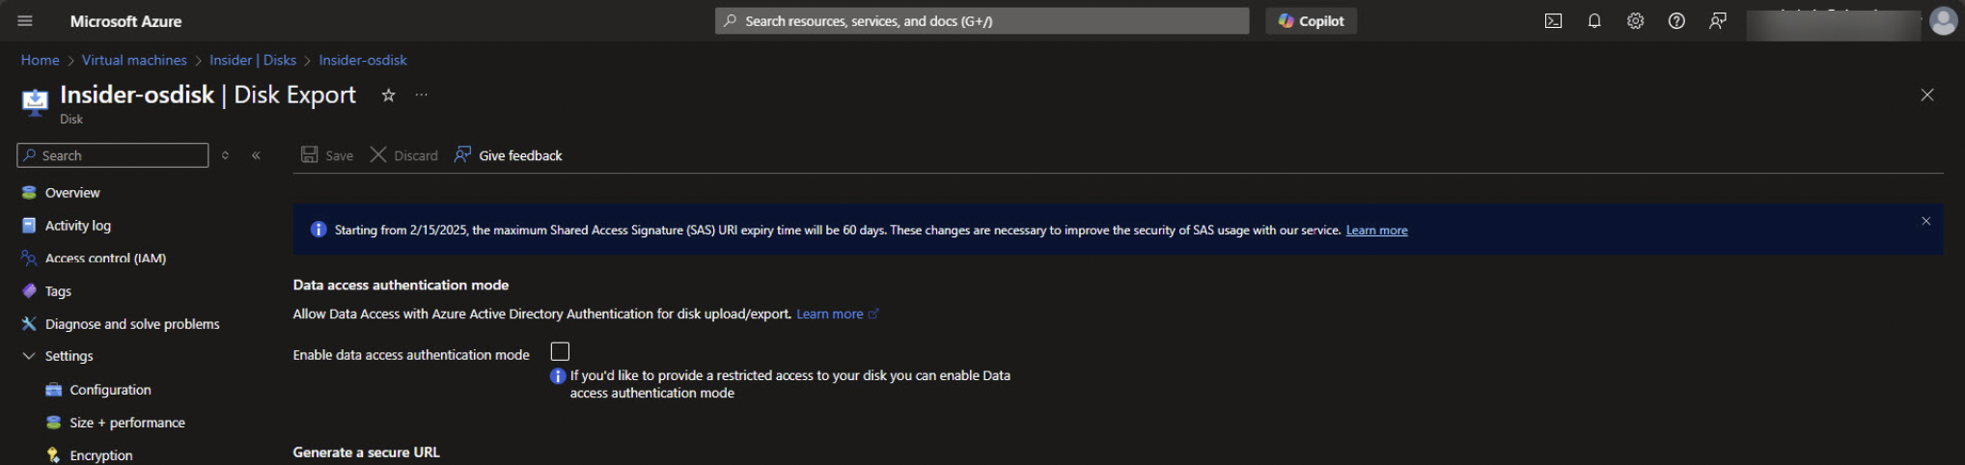Open the notifications bell
The width and height of the screenshot is (1965, 465).
tap(1594, 20)
